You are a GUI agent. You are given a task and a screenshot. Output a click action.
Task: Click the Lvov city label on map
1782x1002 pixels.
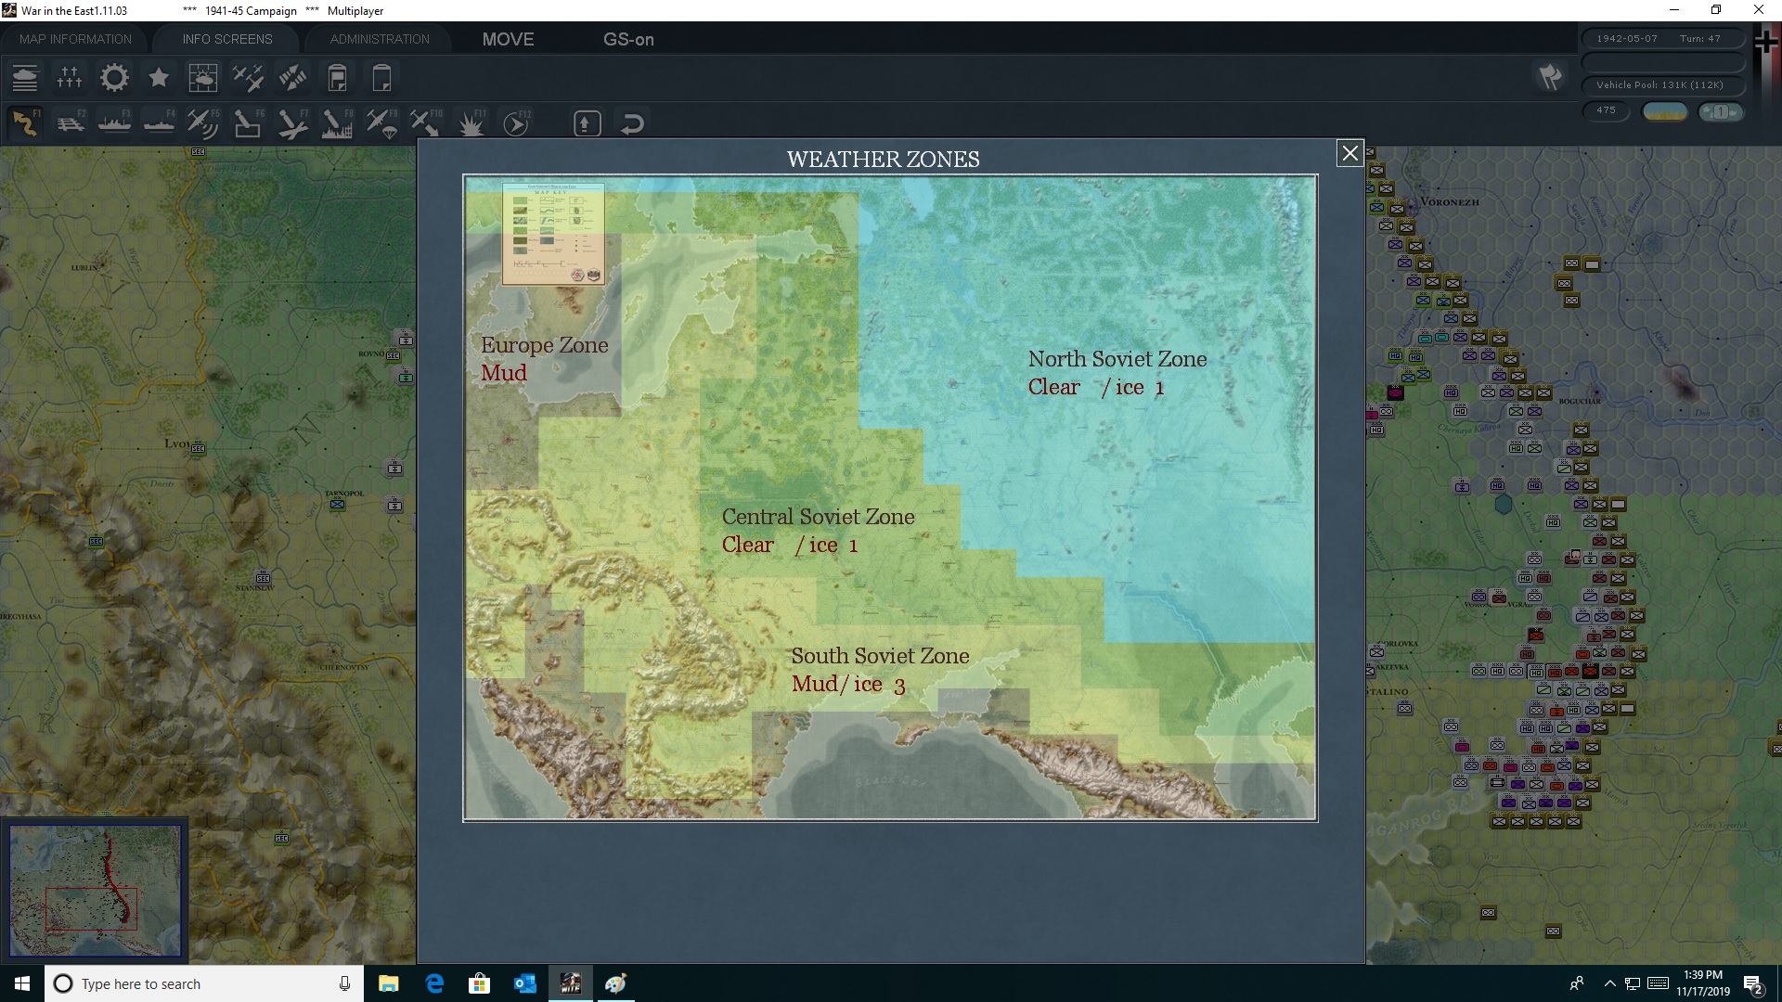click(176, 443)
